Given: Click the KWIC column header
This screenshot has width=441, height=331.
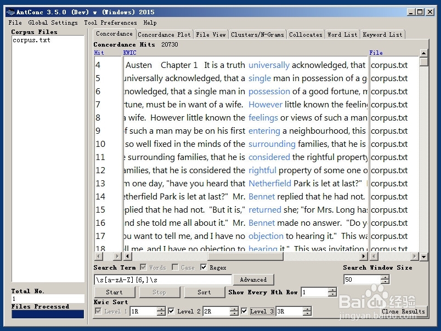Looking at the screenshot, I should point(129,53).
